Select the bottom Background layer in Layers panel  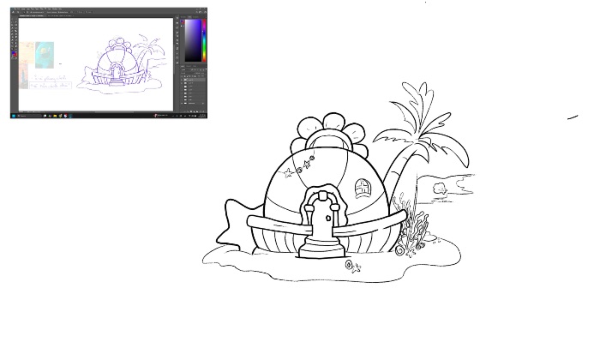[193, 104]
